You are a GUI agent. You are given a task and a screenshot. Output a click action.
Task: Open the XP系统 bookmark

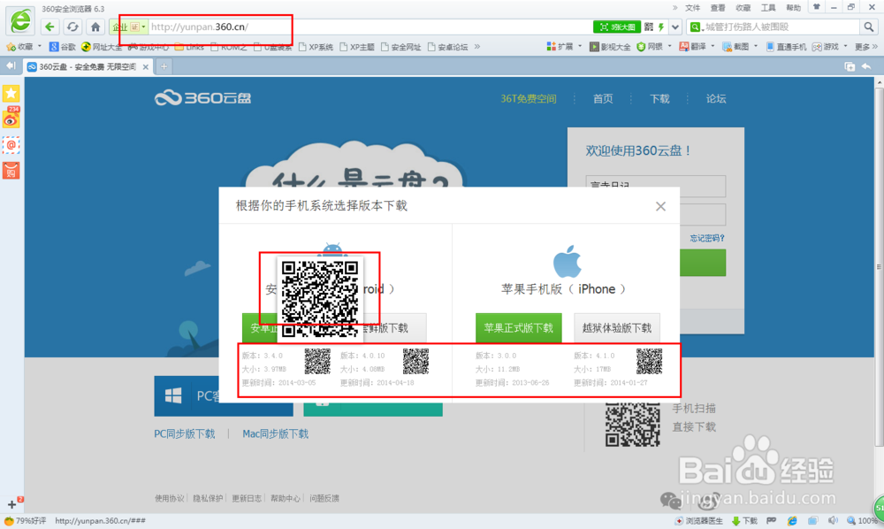coord(316,47)
